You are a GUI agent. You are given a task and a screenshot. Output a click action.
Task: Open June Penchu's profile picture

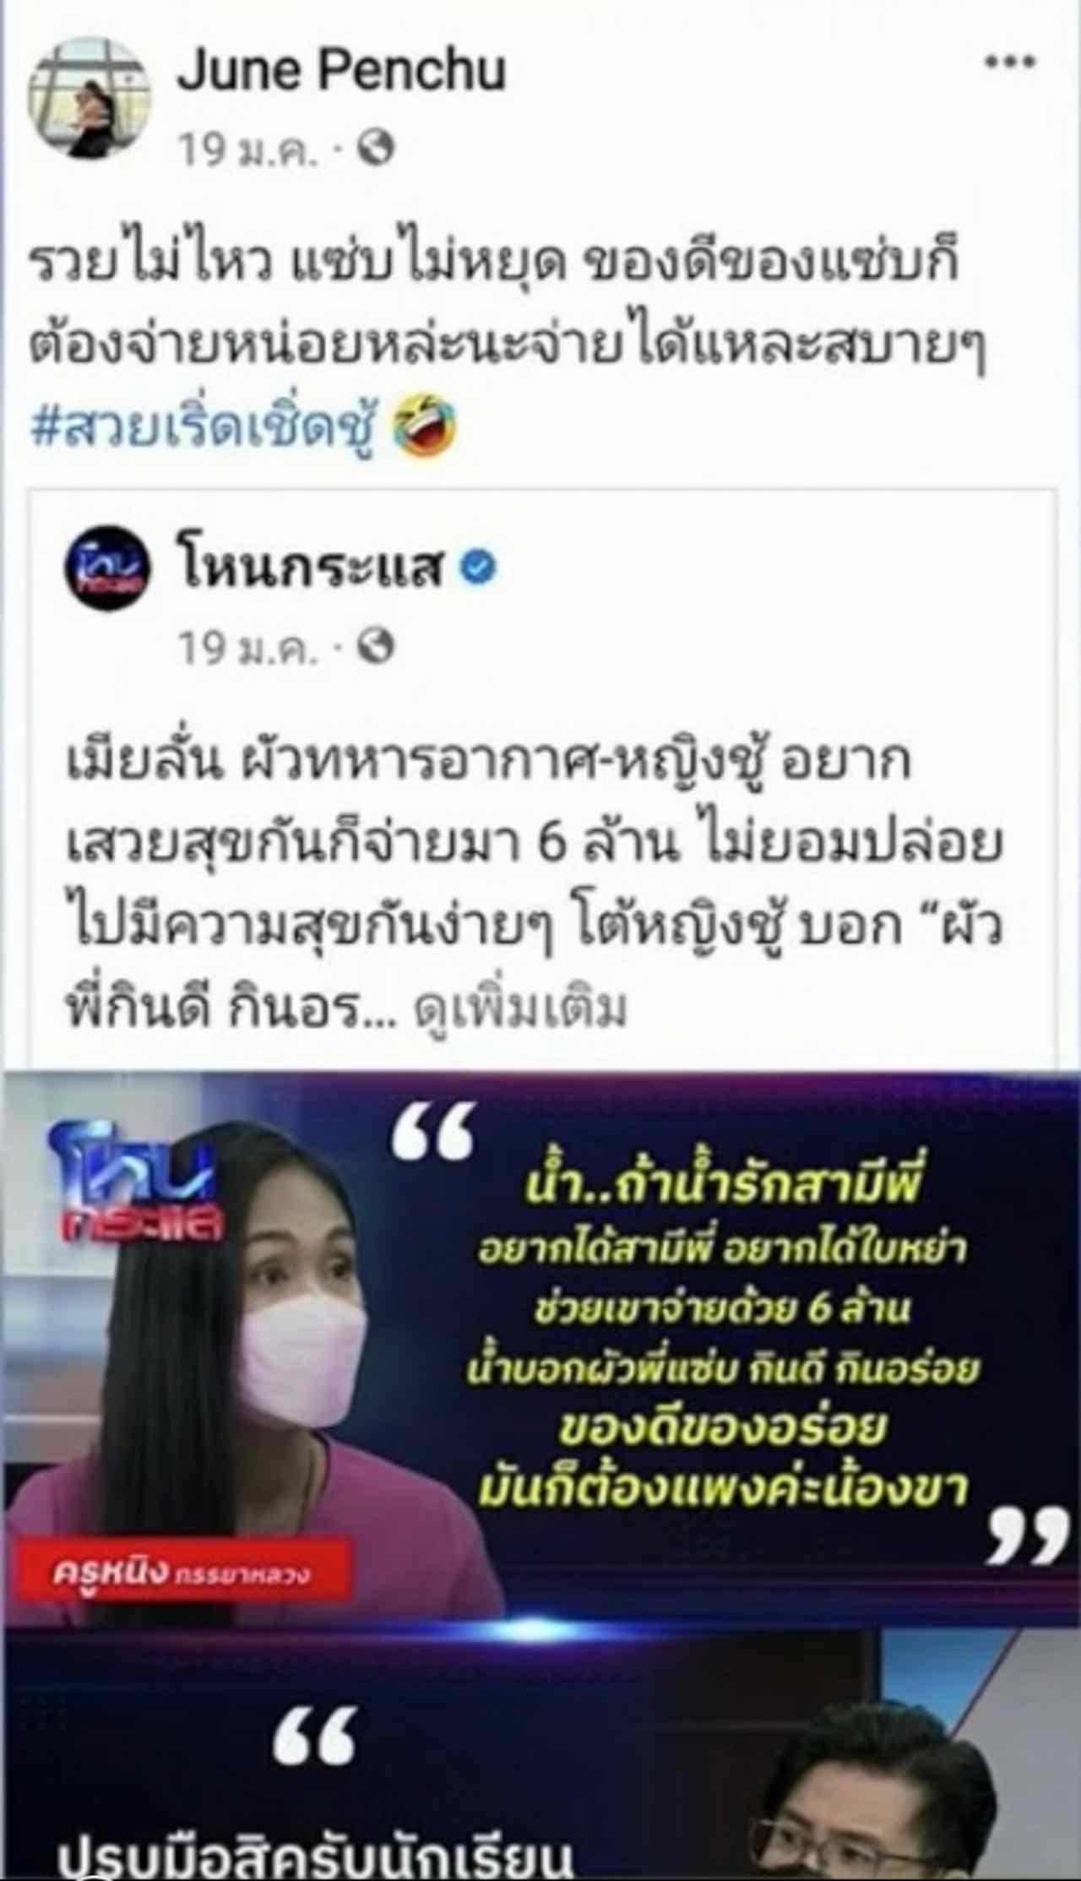(x=90, y=99)
